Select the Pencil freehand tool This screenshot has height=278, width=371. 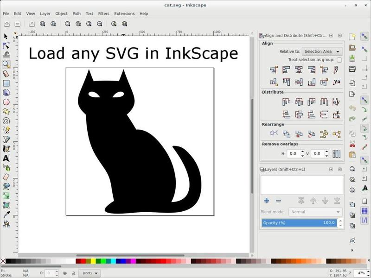tap(6, 130)
